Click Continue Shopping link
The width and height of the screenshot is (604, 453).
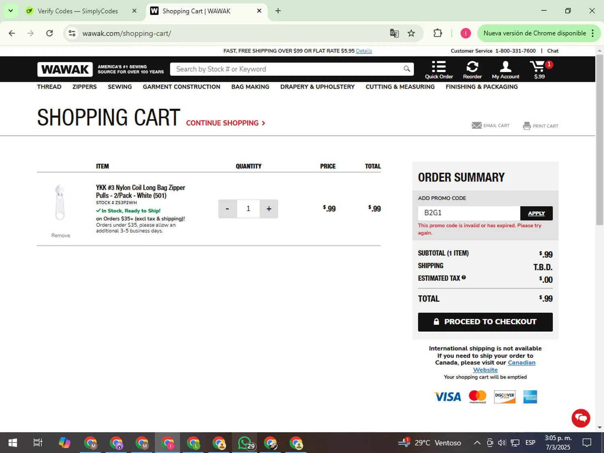[225, 123]
